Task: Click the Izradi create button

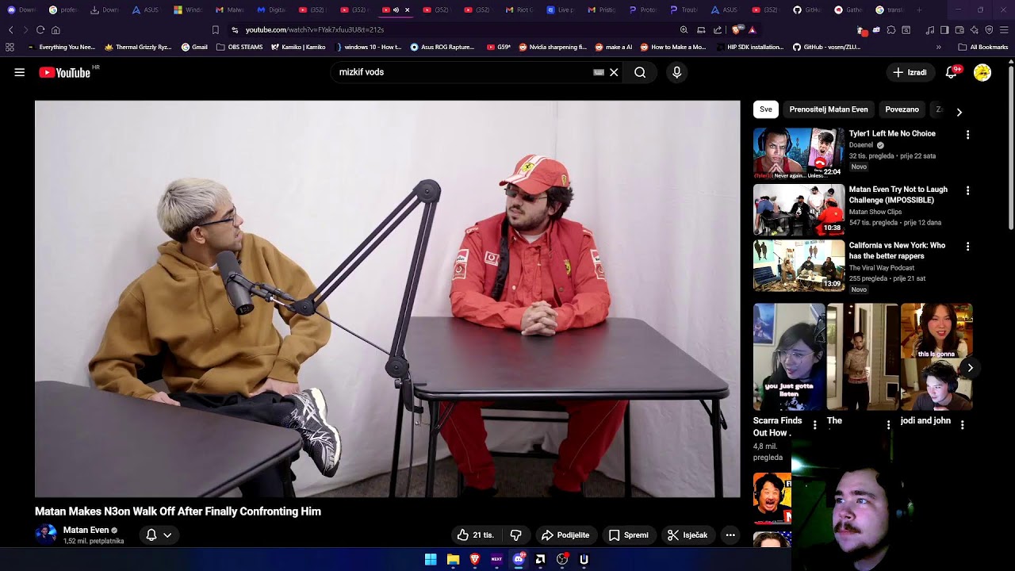Action: [910, 72]
